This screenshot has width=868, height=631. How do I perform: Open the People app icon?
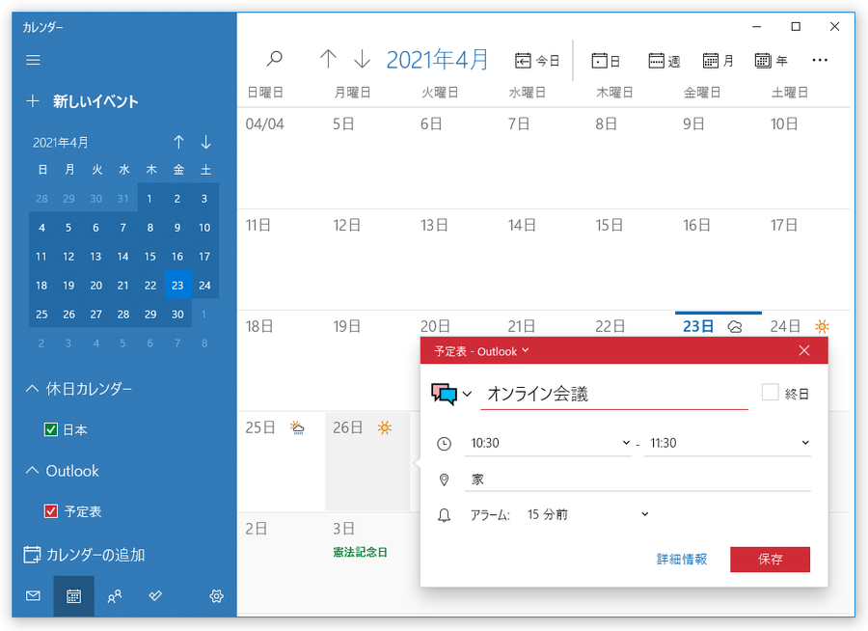click(x=115, y=596)
